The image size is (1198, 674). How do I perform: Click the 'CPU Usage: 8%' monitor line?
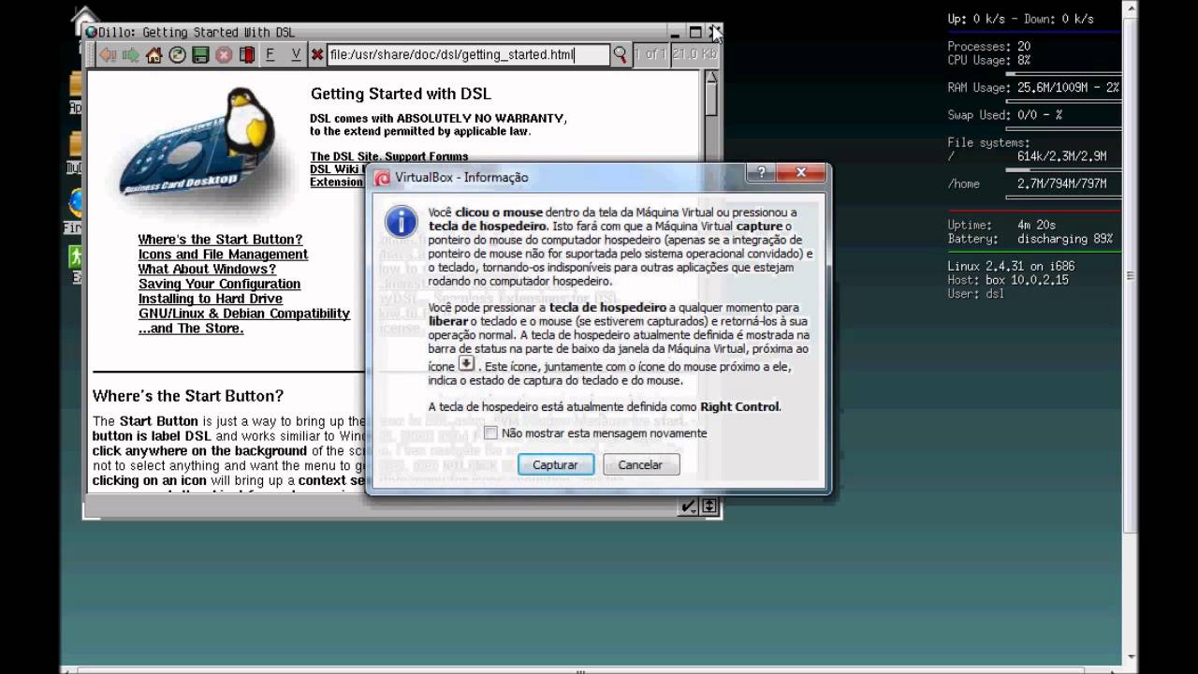click(x=988, y=60)
